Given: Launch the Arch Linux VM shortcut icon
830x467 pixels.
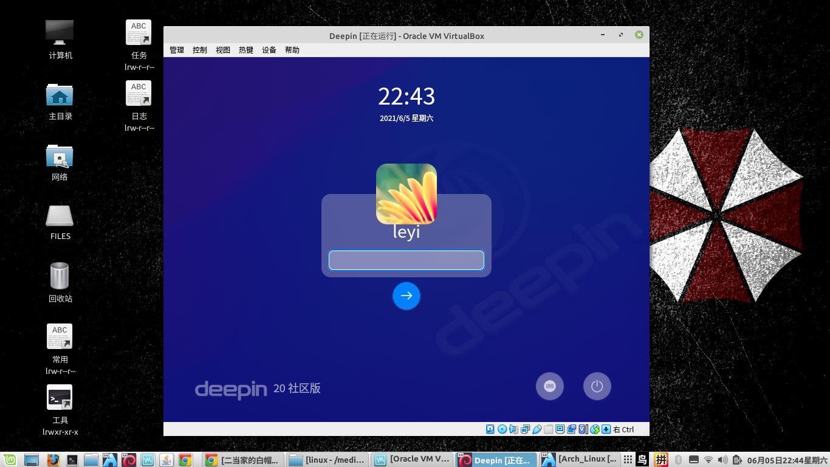Looking at the screenshot, I should [x=110, y=460].
